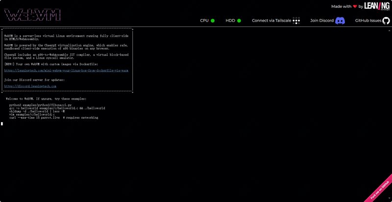Click the 'CheerpX includes an x86-to-WebAssembly' paragraph
The image size is (392, 202).
coord(66,56)
